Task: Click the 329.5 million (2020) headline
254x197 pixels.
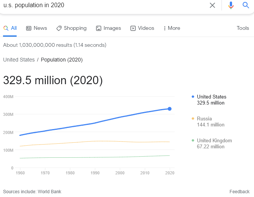Action: (x=53, y=80)
